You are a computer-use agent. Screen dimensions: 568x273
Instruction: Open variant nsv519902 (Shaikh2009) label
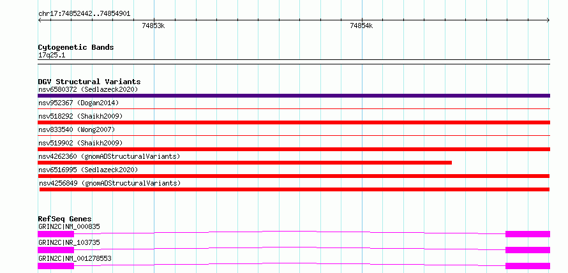(80, 143)
